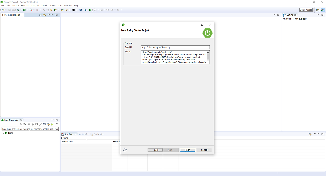Open the Debug dropdown arrow
Screen dimensions: 326x176
pyautogui.click(x=21, y=10)
